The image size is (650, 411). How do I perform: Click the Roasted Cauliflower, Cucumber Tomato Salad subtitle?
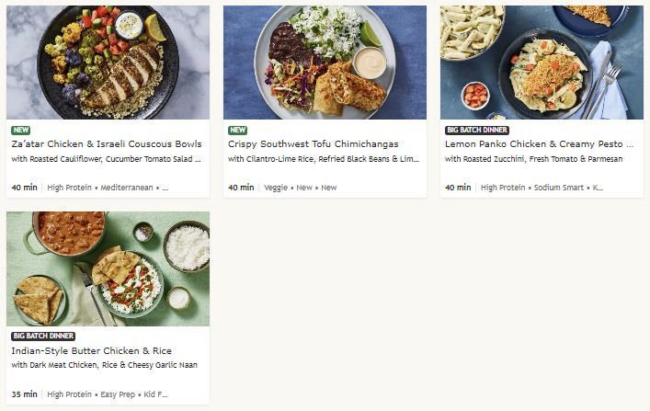106,159
